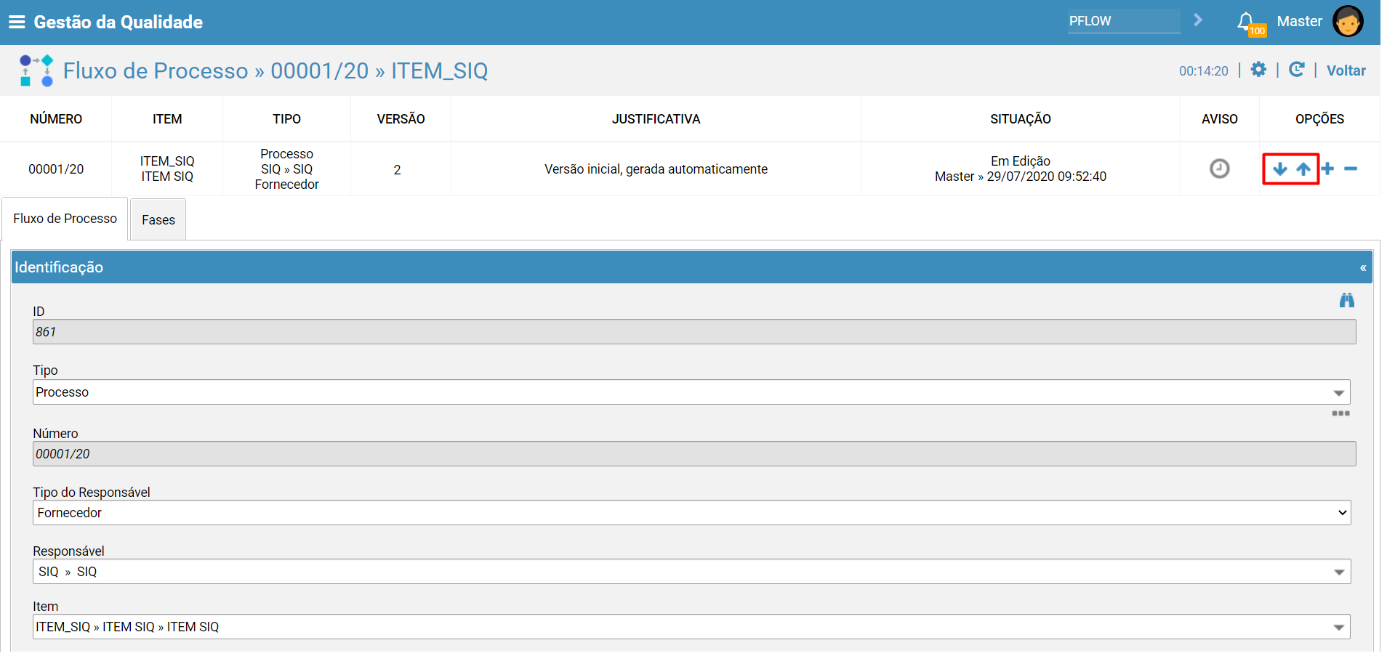The height and width of the screenshot is (656, 1395).
Task: Open the Master user avatar
Action: click(x=1348, y=21)
